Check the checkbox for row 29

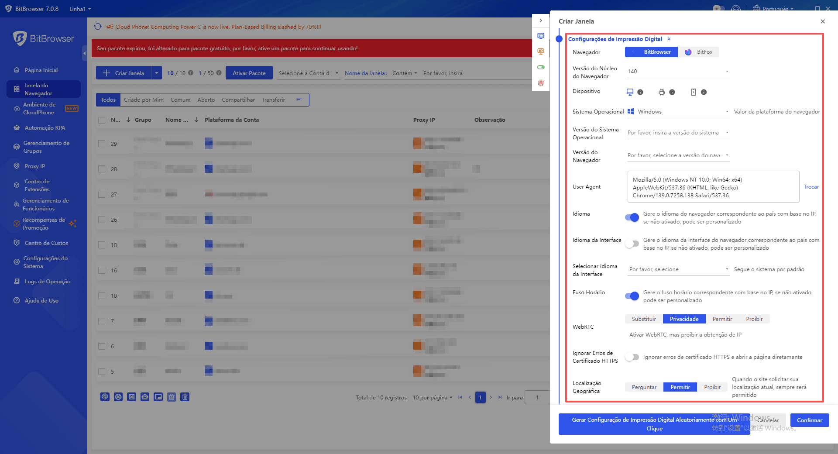(102, 144)
